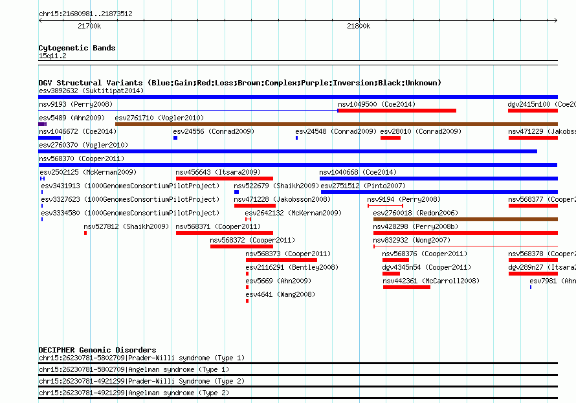Select the nsv9193 (Perry2008) variant label
This screenshot has height=403, width=576.
pos(76,104)
